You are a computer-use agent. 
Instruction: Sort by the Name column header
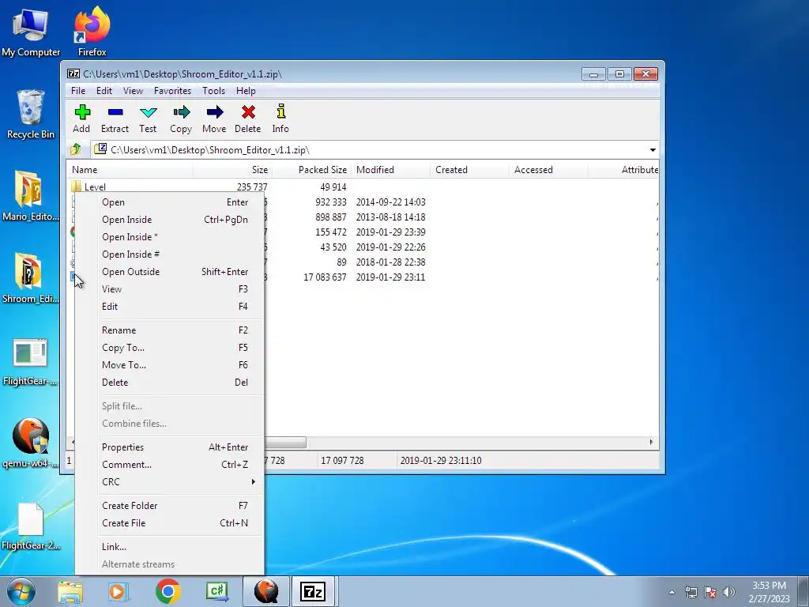coord(130,170)
